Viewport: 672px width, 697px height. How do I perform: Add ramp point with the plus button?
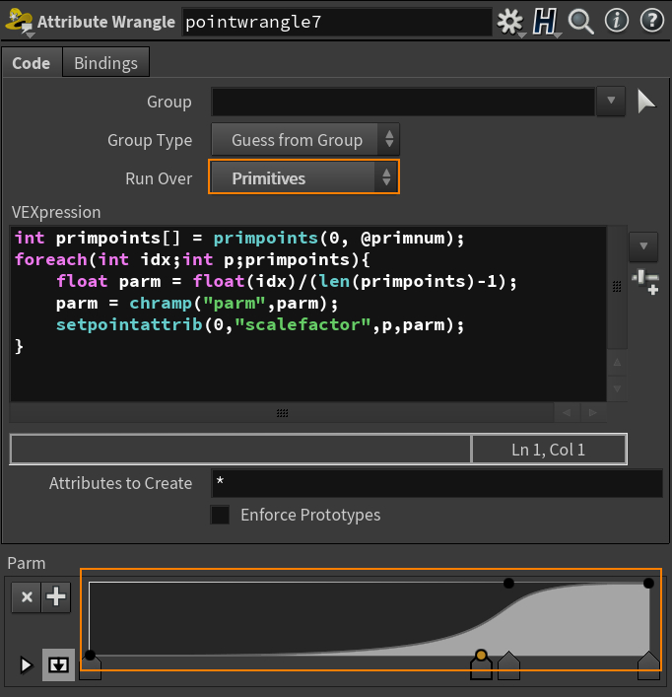click(56, 596)
